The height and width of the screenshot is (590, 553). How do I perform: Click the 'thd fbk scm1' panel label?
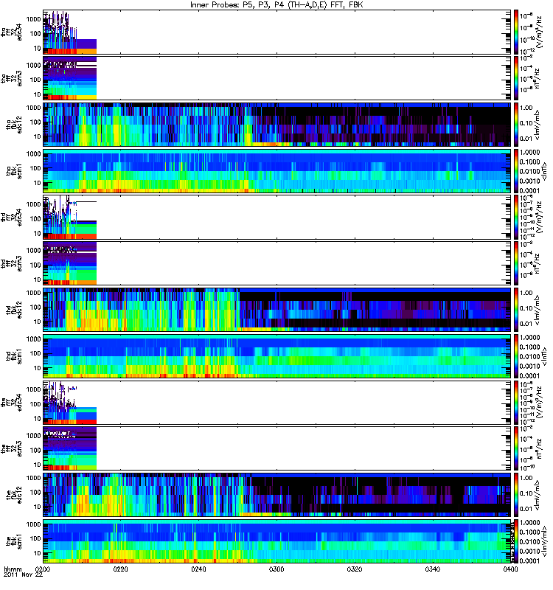pyautogui.click(x=14, y=356)
